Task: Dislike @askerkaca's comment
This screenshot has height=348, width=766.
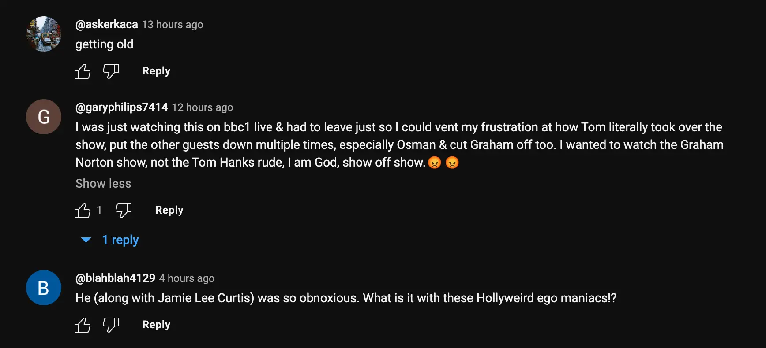Action: point(110,71)
